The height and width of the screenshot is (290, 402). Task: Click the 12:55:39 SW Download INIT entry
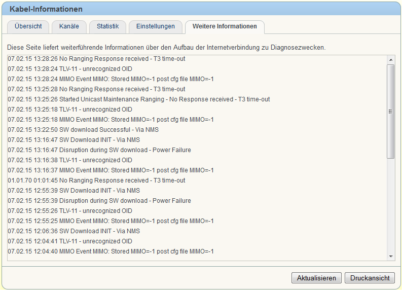(74, 191)
